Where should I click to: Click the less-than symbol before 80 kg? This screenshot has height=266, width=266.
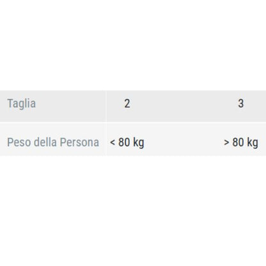click(x=113, y=143)
